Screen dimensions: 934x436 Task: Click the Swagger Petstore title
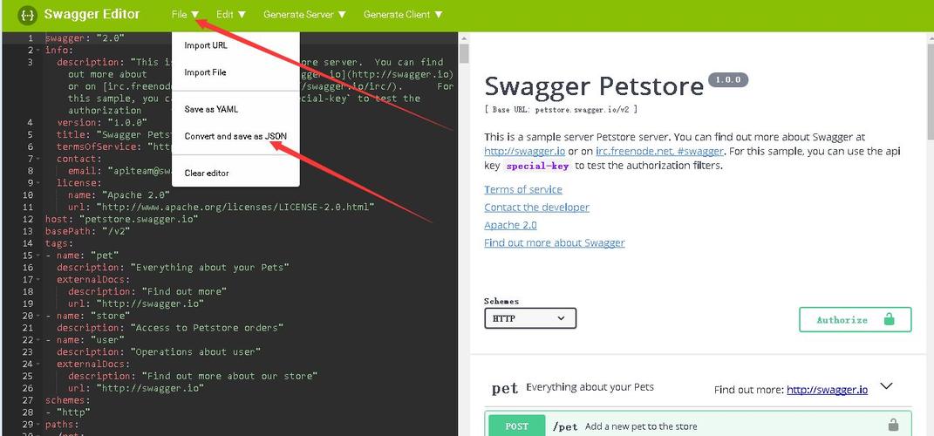pyautogui.click(x=594, y=86)
